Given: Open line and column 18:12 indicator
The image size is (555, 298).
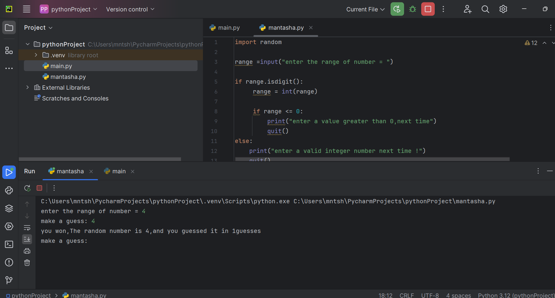Looking at the screenshot, I should pos(385,295).
